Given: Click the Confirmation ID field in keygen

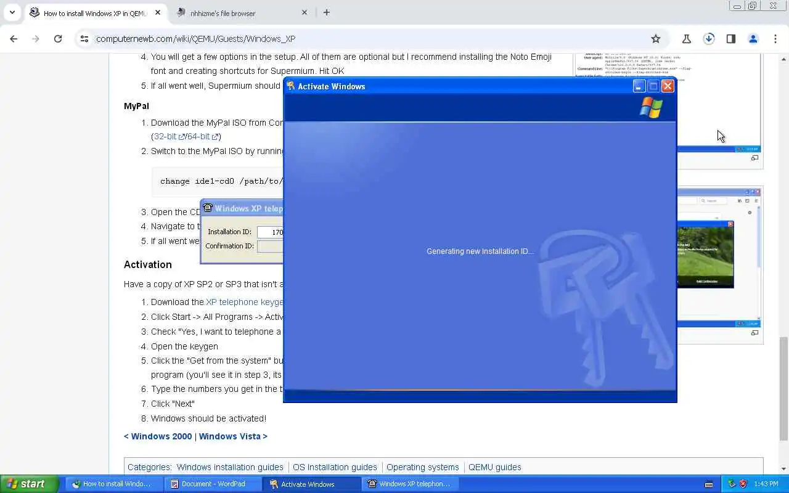Looking at the screenshot, I should [x=270, y=246].
